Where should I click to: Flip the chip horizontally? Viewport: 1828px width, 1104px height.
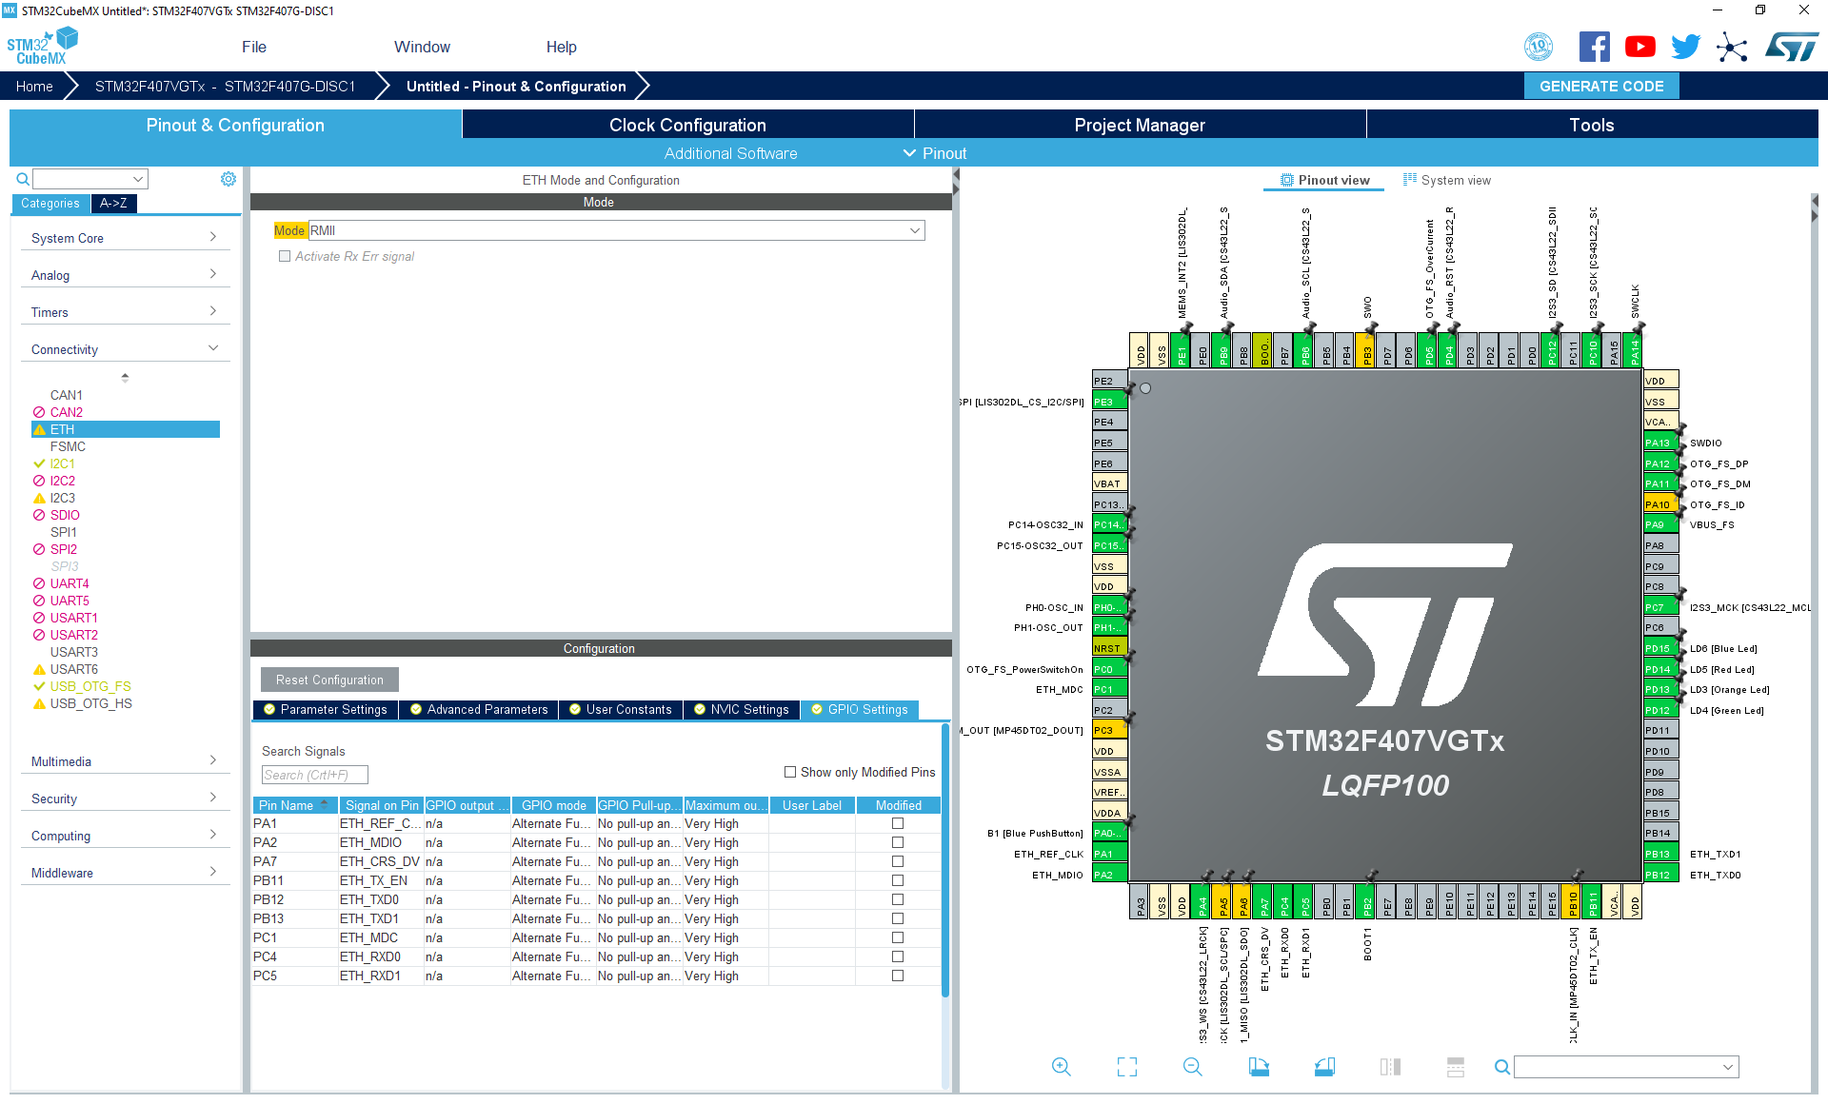coord(1390,1067)
